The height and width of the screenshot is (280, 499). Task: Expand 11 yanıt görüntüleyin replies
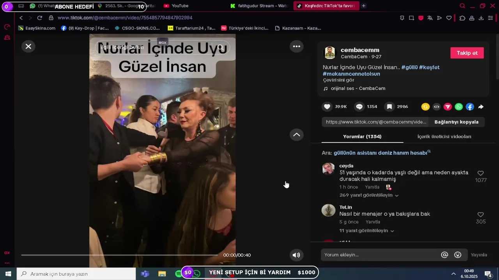coord(366,231)
